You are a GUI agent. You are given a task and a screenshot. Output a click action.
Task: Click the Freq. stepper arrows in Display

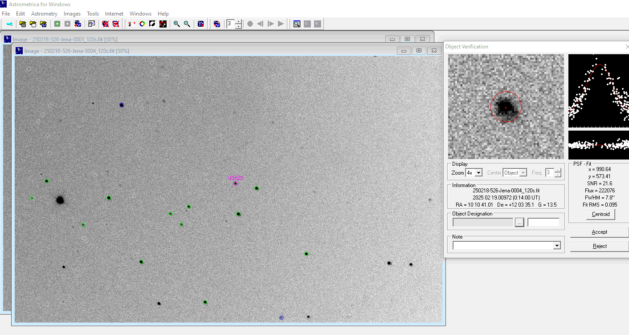pos(558,172)
